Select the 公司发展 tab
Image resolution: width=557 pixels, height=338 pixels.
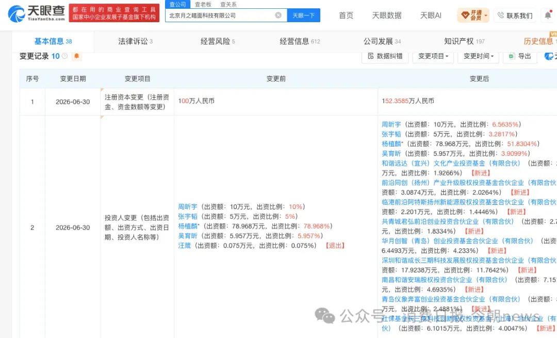382,41
